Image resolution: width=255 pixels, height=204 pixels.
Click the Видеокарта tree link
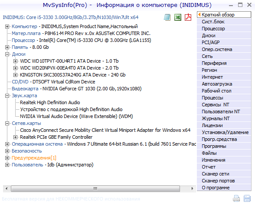(25, 89)
